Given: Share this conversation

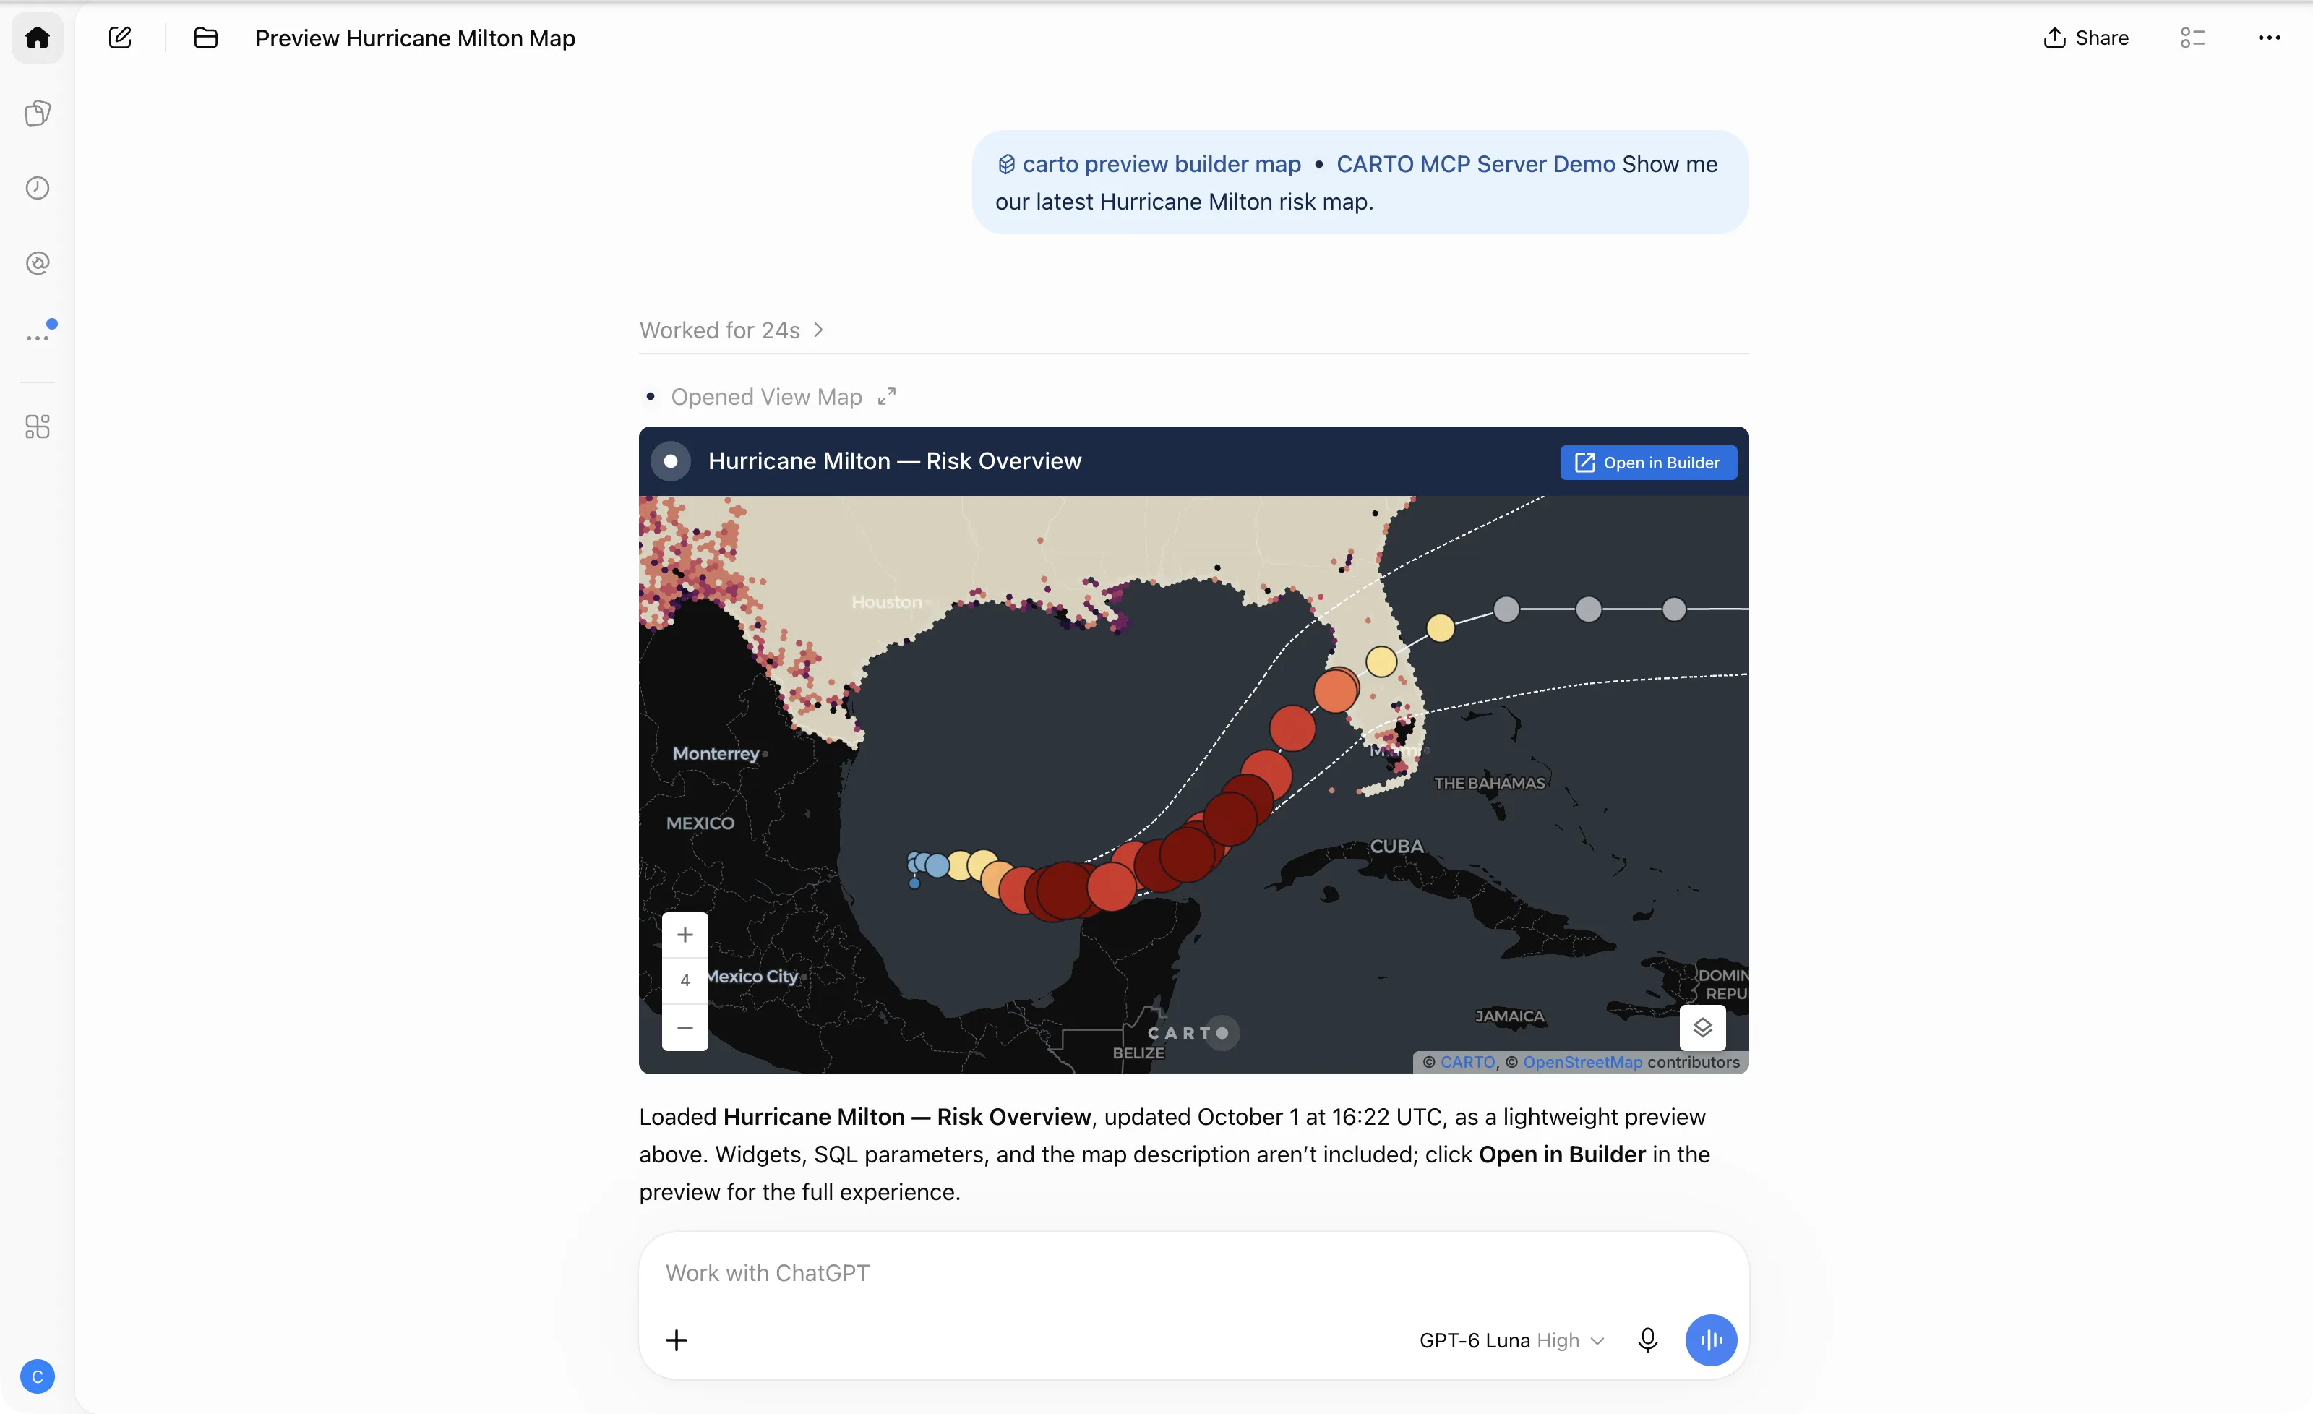Looking at the screenshot, I should coord(2085,38).
